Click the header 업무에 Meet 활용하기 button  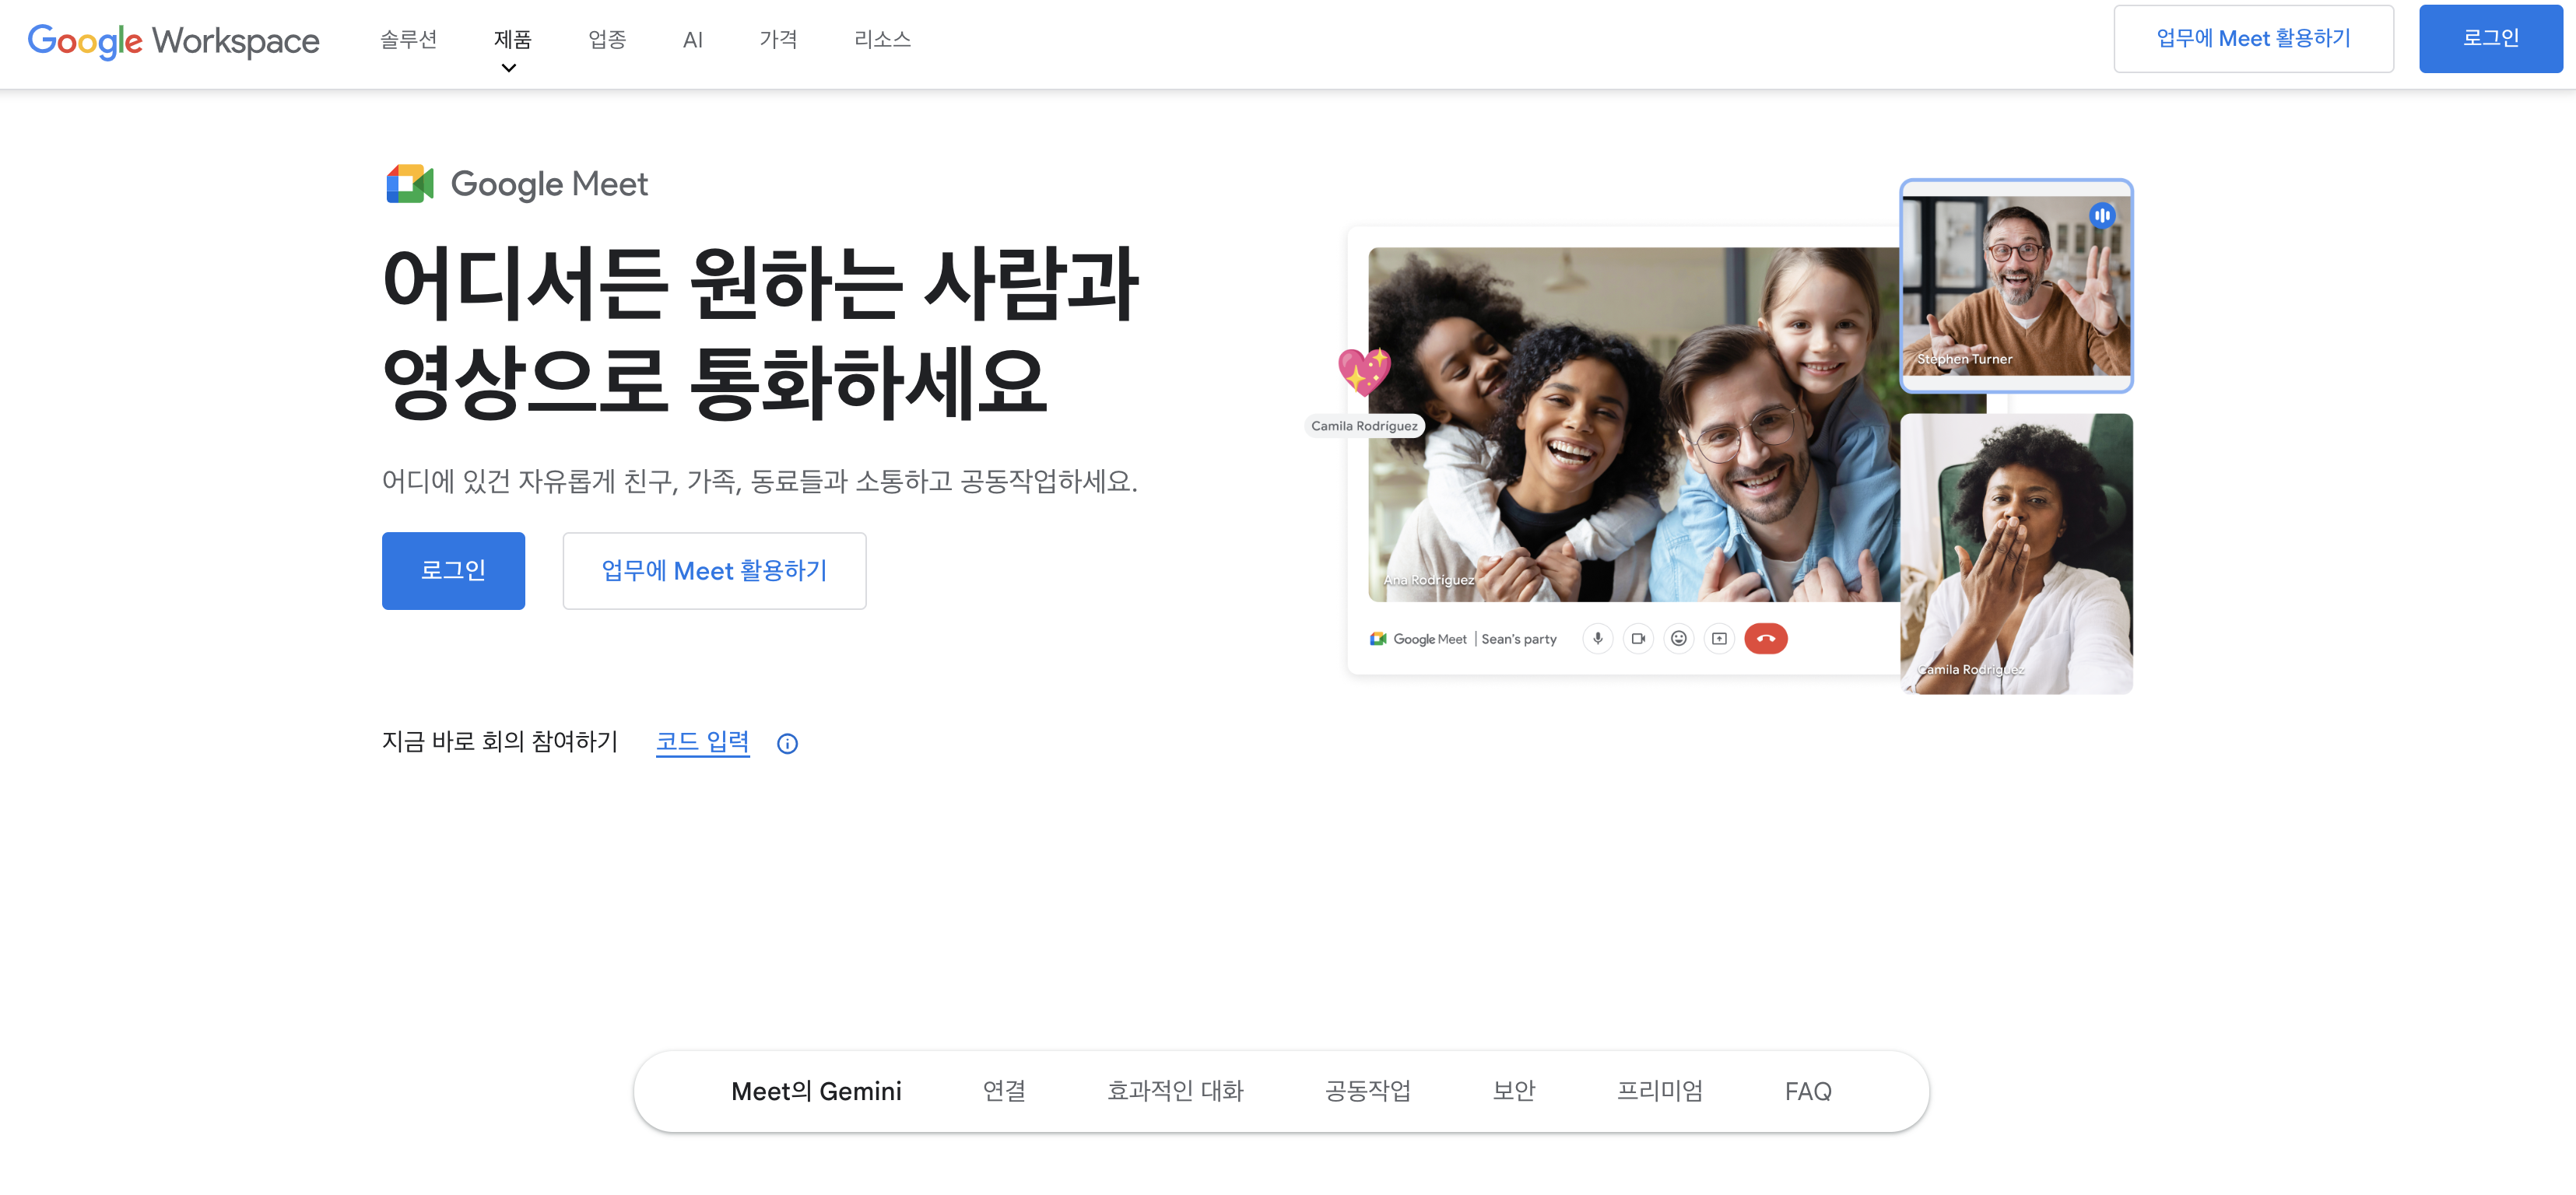tap(2253, 38)
